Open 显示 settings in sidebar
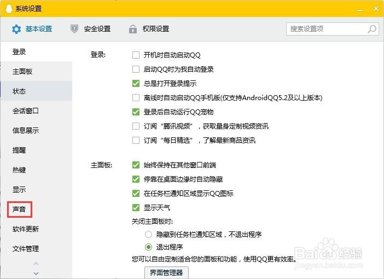The image size is (384, 279). point(36,189)
